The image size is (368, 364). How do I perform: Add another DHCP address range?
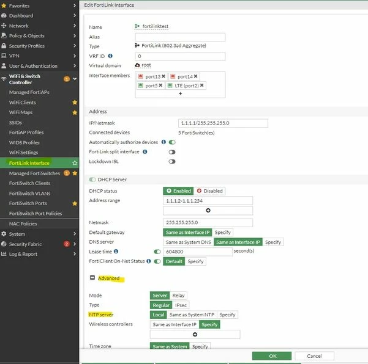tap(208, 210)
